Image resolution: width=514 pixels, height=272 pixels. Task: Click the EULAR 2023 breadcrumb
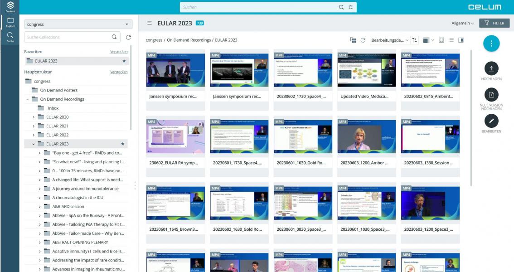tap(226, 40)
